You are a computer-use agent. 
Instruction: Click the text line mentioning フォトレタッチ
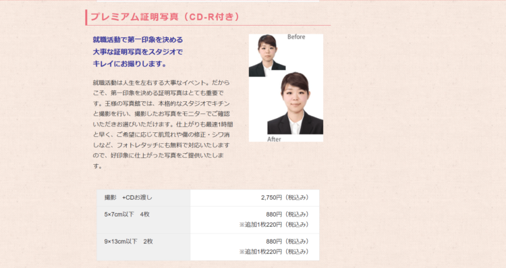pos(161,145)
